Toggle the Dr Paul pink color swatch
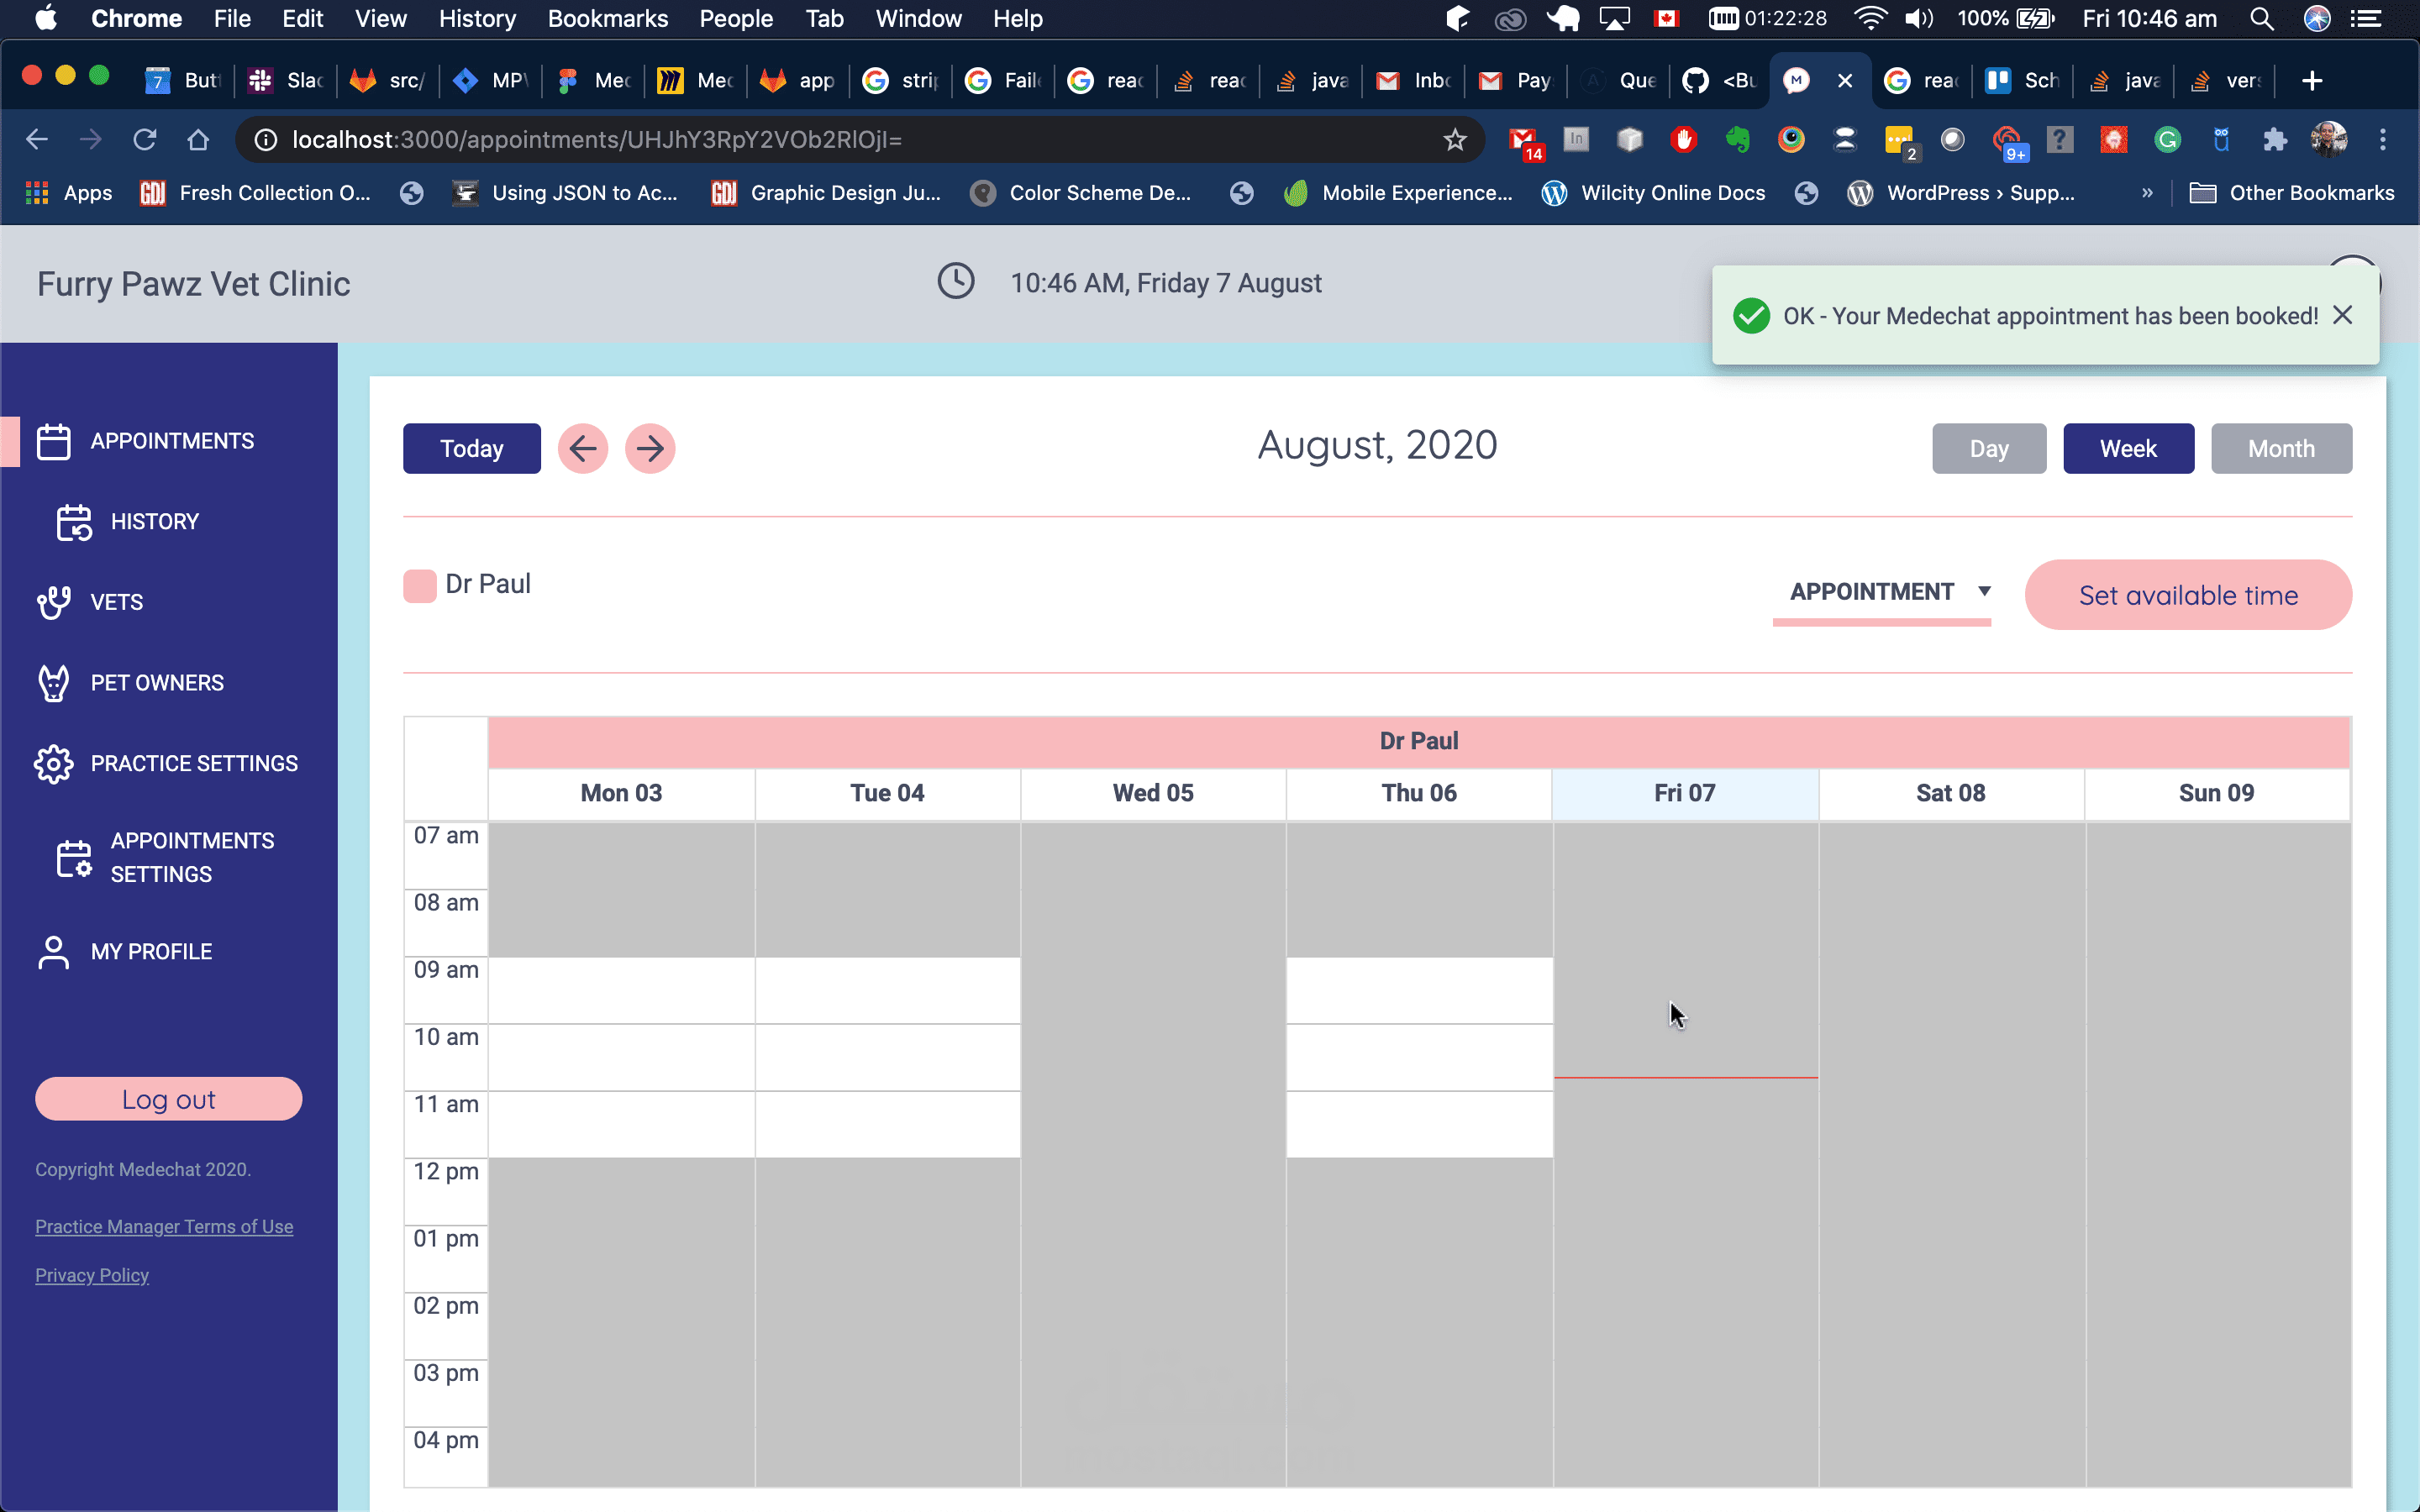Viewport: 2420px width, 1512px height. [x=419, y=585]
